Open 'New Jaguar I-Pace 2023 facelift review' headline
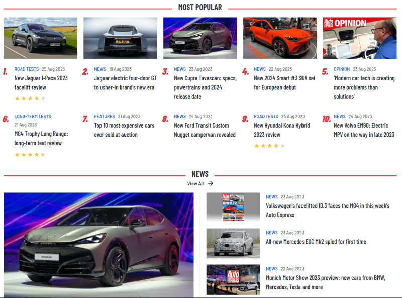Image resolution: width=402 pixels, height=298 pixels. point(41,83)
